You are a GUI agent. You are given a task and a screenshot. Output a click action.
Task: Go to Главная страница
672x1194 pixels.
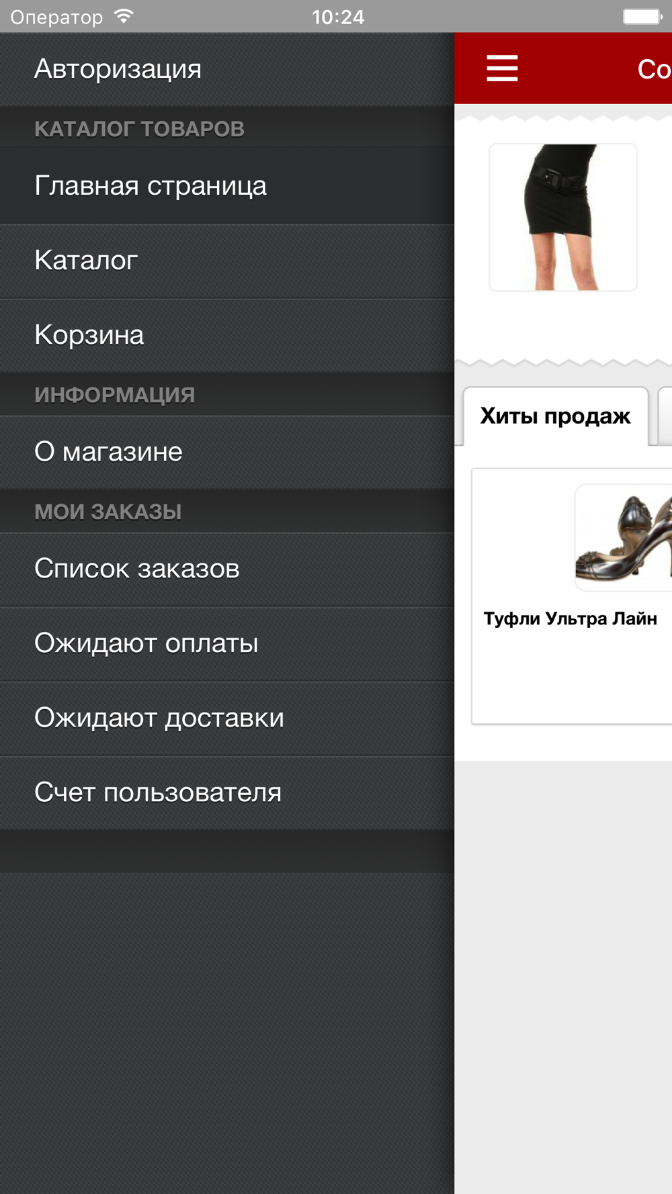click(227, 186)
